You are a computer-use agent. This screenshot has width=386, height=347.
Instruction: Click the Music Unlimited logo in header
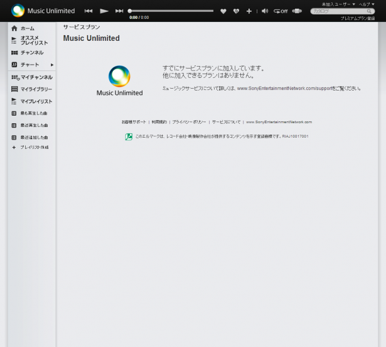pyautogui.click(x=43, y=11)
